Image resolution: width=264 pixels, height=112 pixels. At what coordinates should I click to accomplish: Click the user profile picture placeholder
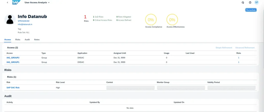click(x=10, y=20)
